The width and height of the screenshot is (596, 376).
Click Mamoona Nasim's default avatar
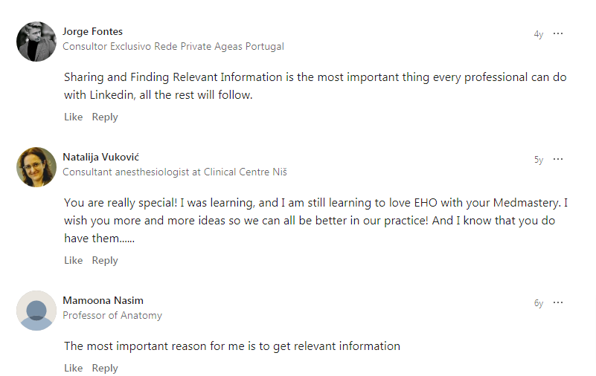click(36, 311)
